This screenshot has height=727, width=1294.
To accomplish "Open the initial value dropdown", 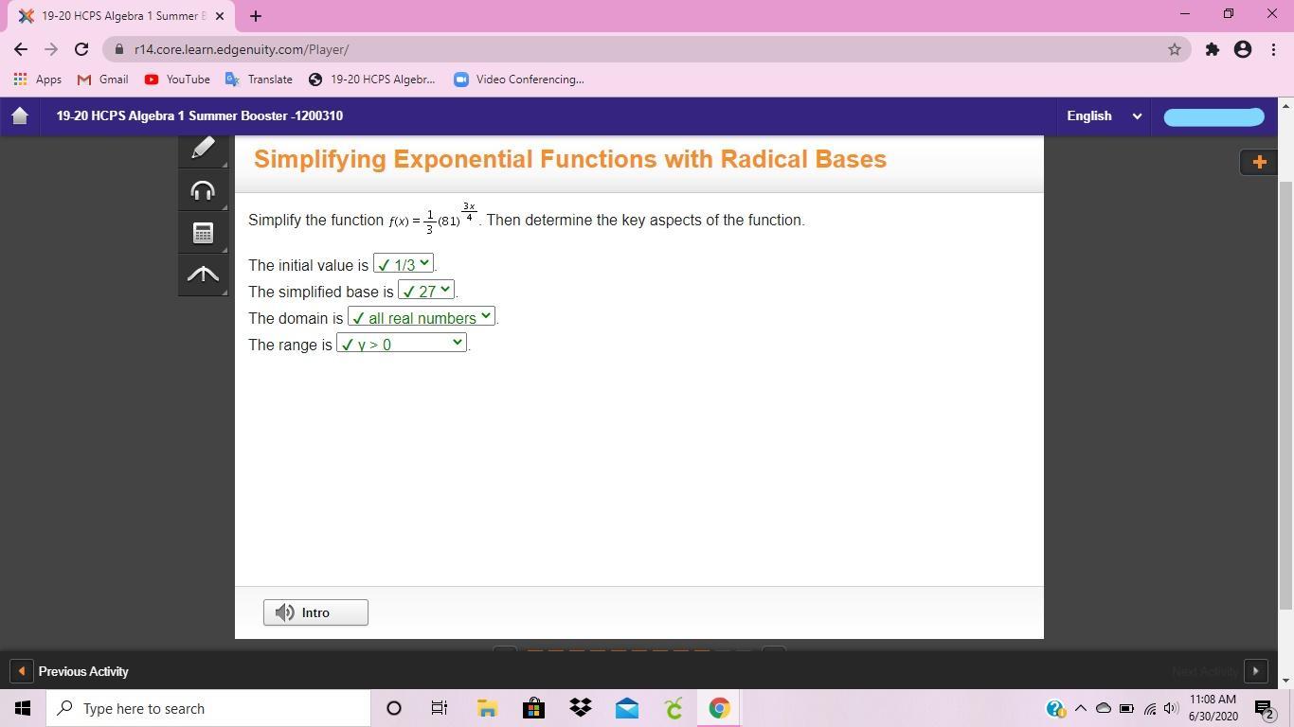I will (404, 264).
